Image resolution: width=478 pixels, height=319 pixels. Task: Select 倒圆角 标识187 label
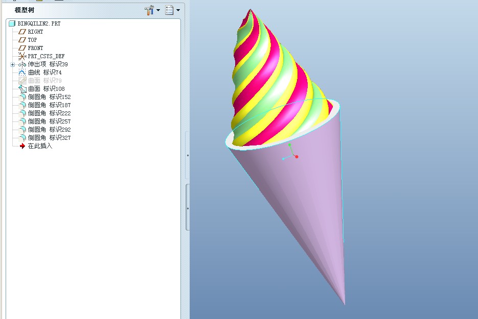50,105
